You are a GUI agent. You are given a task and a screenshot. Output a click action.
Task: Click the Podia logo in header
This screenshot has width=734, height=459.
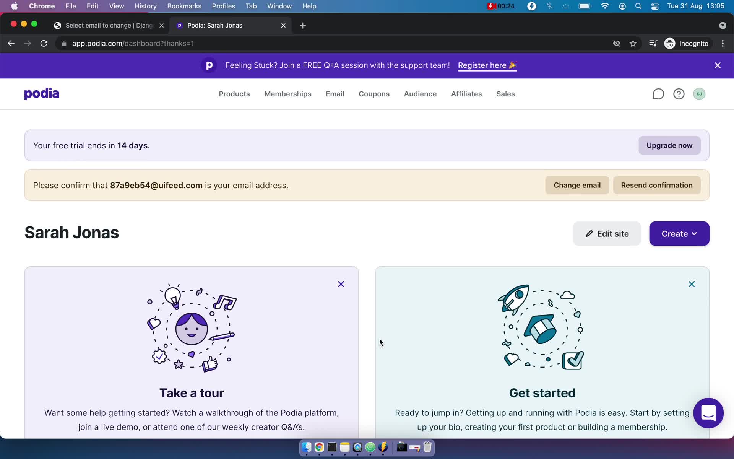click(x=42, y=93)
